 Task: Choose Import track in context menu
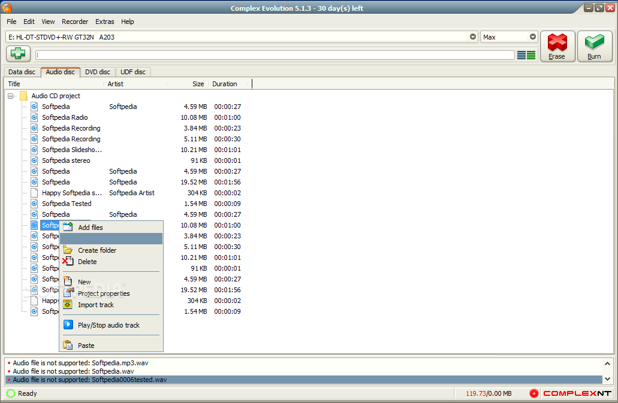[111, 305]
